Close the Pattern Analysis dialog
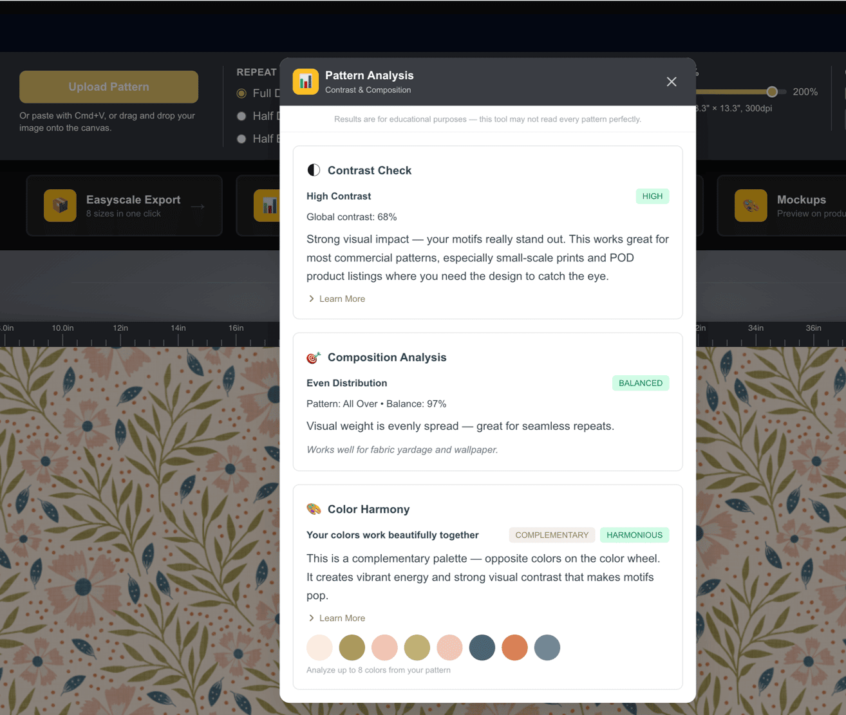Viewport: 846px width, 715px height. click(x=672, y=82)
